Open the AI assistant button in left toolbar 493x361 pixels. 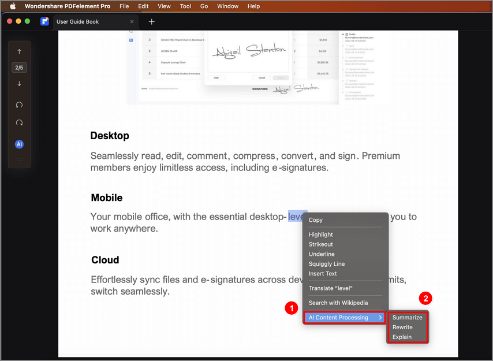click(19, 144)
